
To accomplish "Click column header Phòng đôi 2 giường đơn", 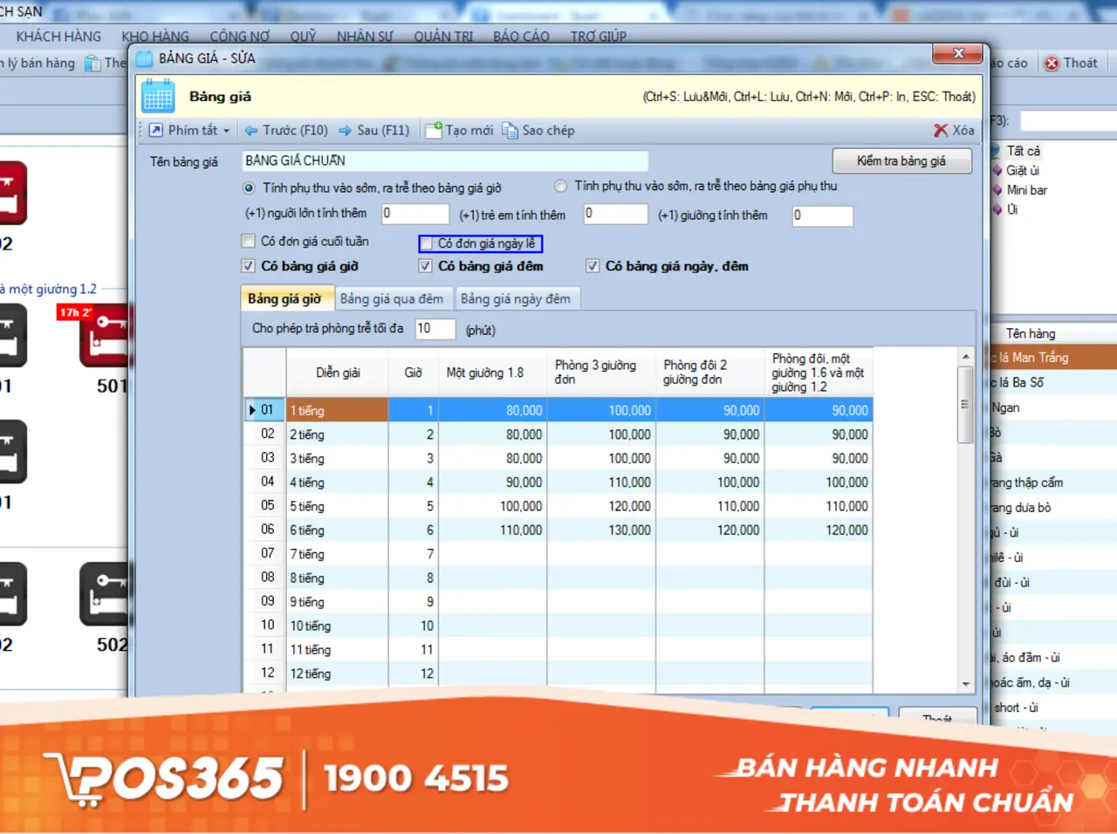I will tap(709, 373).
